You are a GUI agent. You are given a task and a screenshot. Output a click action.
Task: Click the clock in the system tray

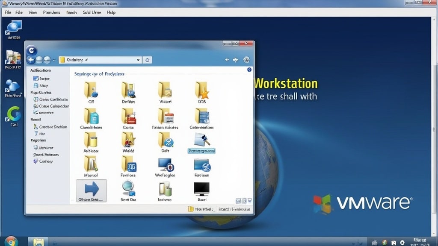pyautogui.click(x=420, y=242)
